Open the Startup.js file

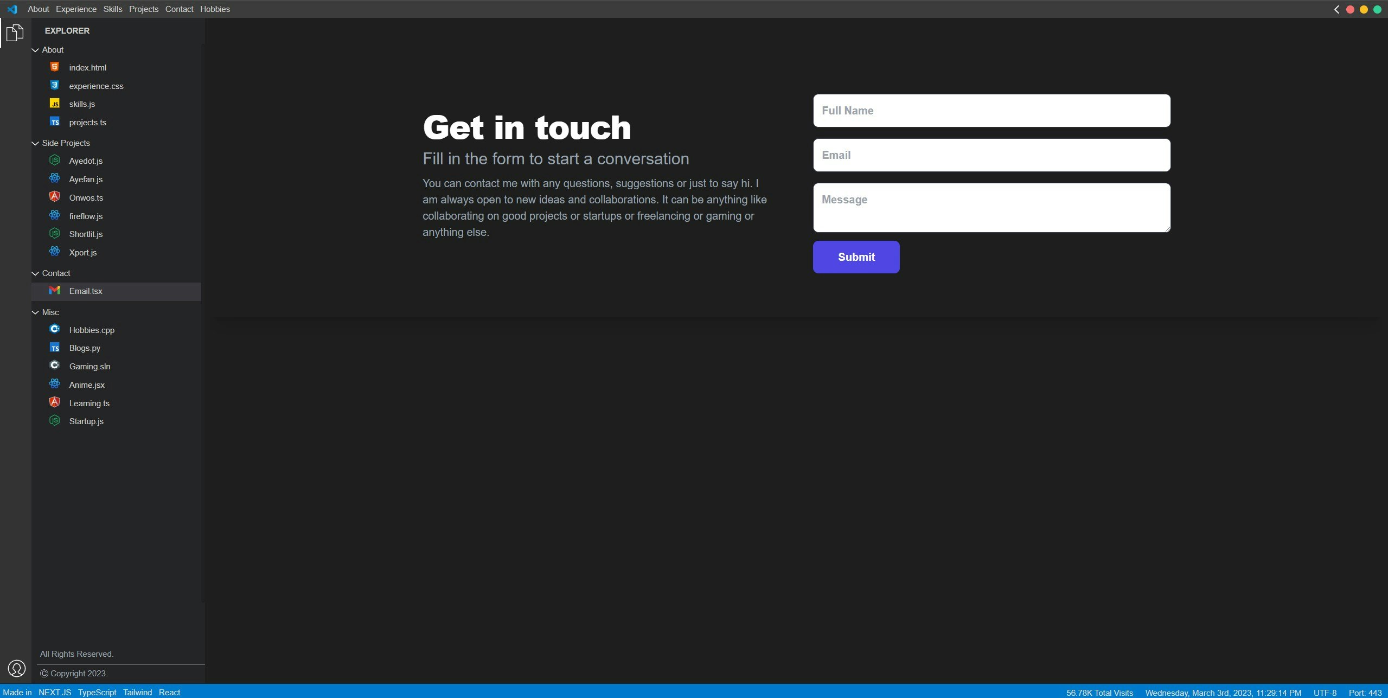(x=116, y=421)
